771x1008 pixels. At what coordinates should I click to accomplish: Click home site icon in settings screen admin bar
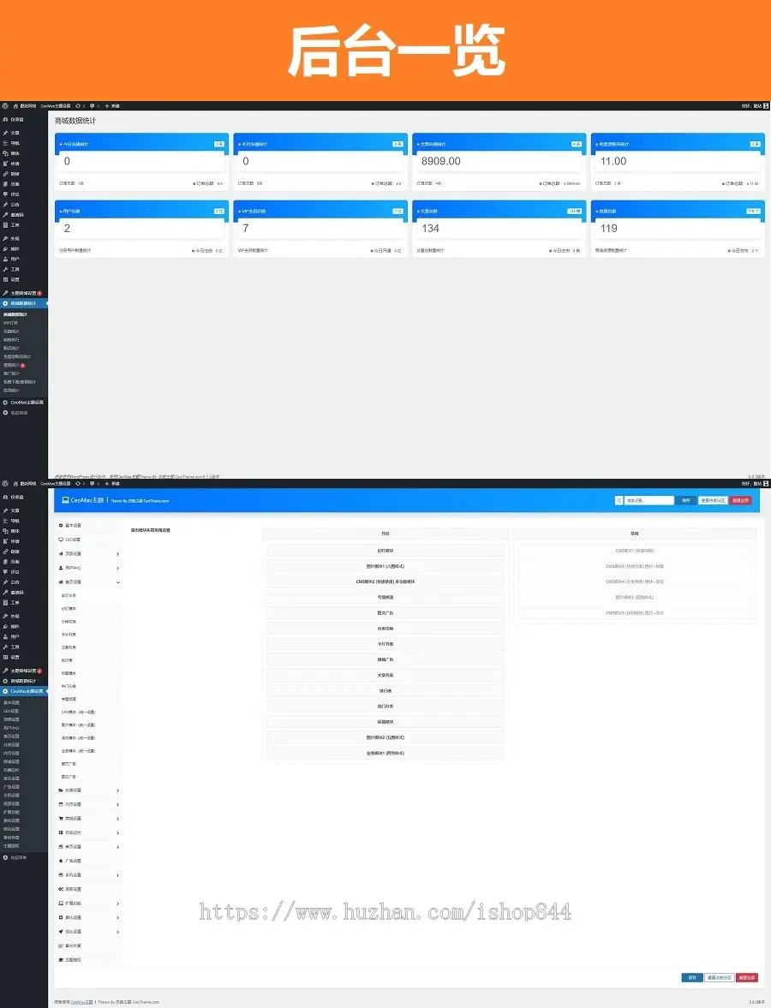tap(15, 483)
